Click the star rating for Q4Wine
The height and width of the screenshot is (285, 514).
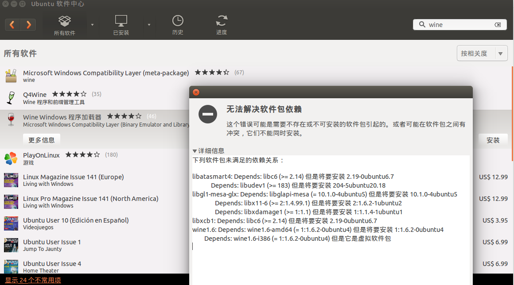69,94
